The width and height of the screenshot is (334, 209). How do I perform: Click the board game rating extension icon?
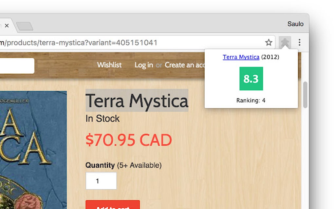coord(285,42)
